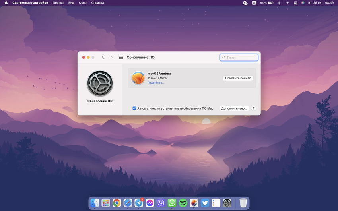Click the Подробнее link

point(155,83)
